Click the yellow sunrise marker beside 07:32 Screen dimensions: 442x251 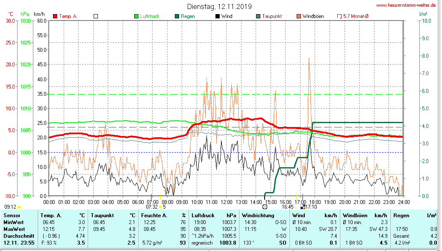[x=160, y=207]
